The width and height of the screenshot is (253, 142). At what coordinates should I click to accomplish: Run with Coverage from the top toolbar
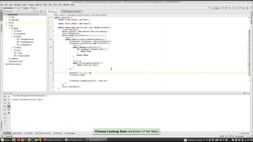229,8
